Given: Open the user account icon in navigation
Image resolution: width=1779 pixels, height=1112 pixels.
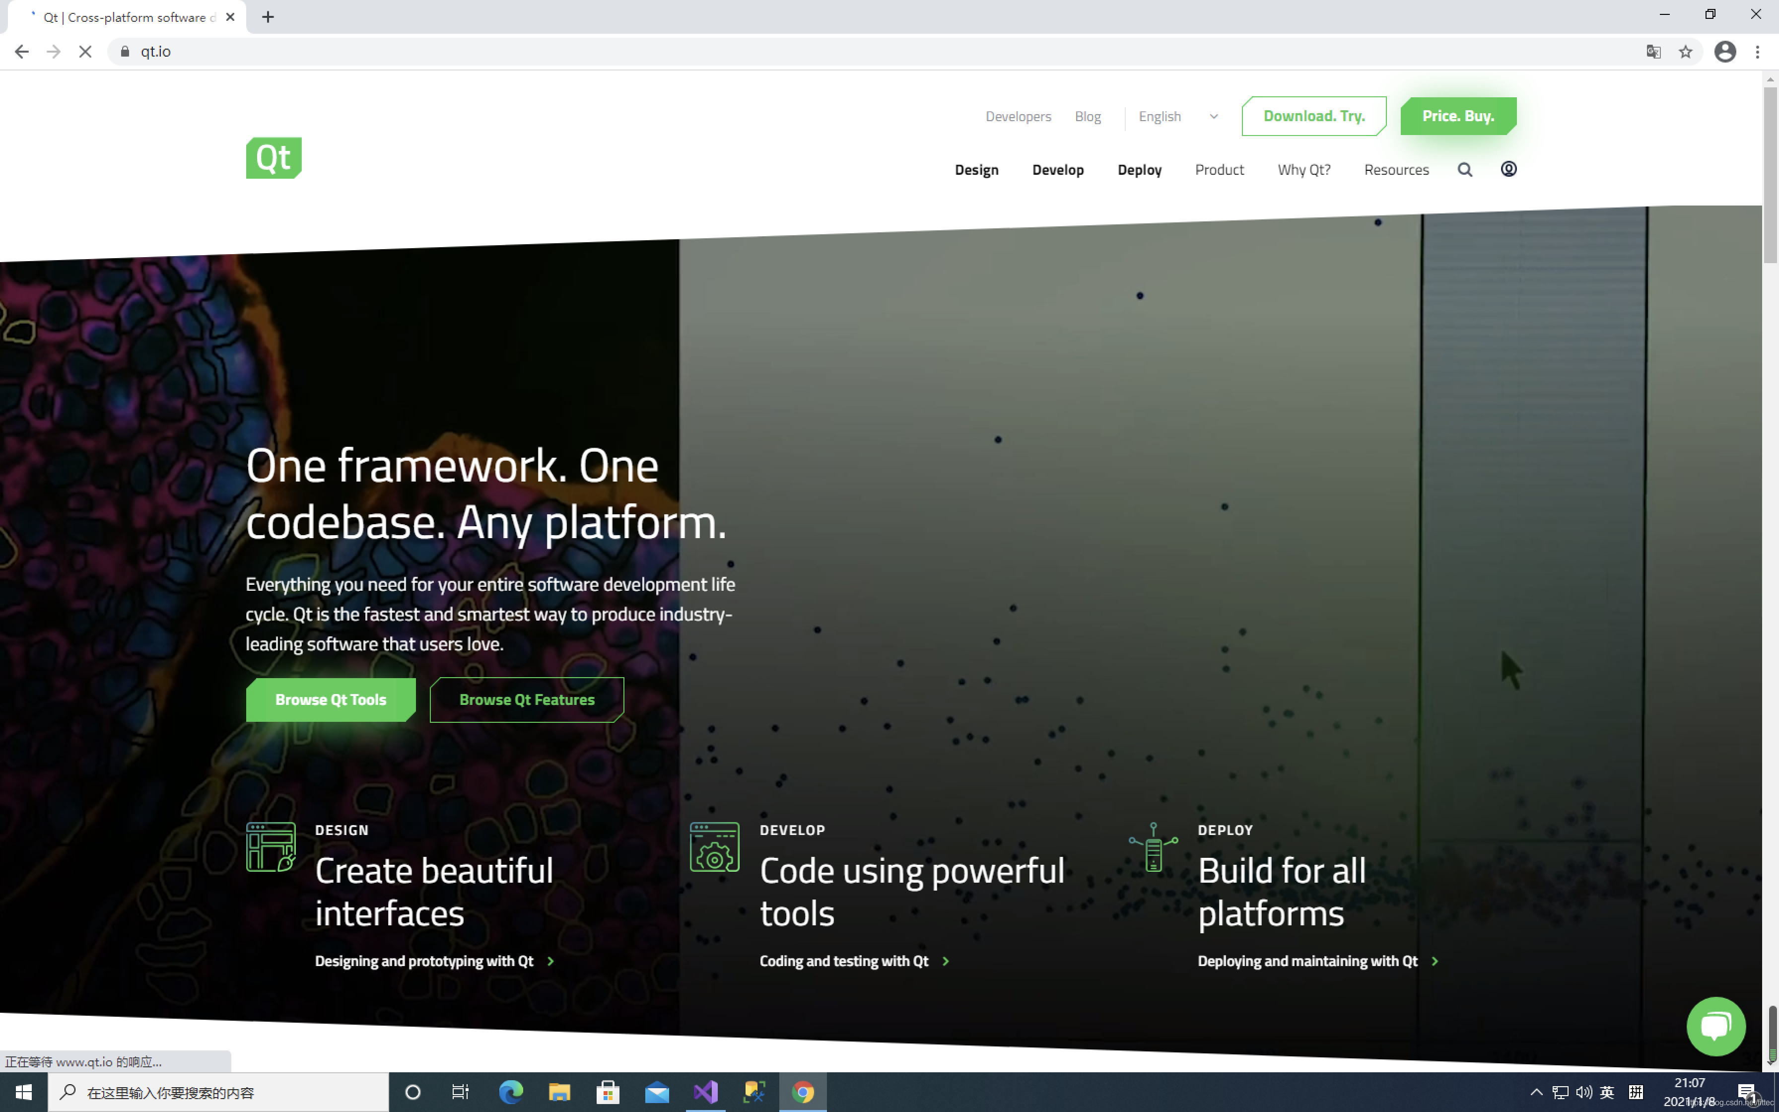Looking at the screenshot, I should tap(1508, 169).
